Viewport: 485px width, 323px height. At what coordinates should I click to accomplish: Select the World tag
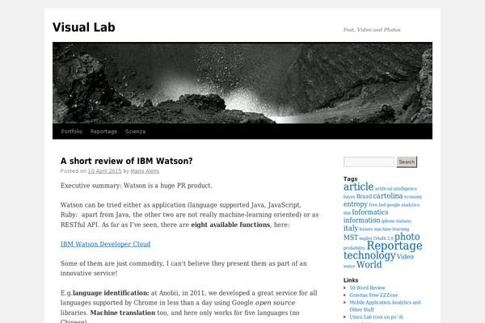[x=369, y=265]
